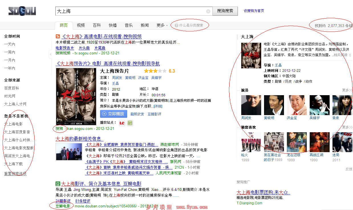
Task: Select the 网页 search tab
Action: coord(64,25)
